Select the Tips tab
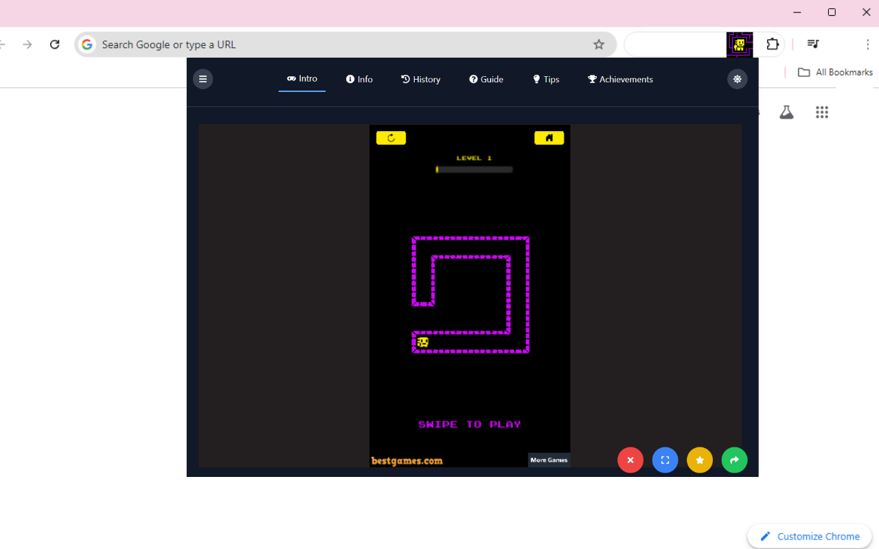879x549 pixels. pos(546,79)
